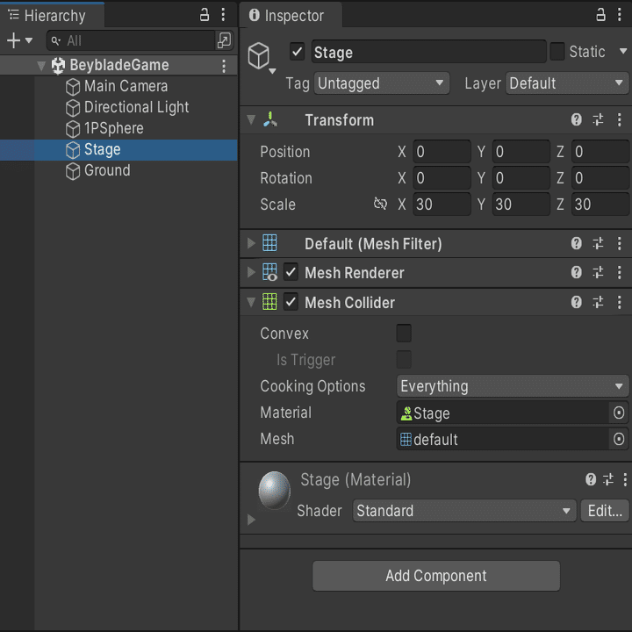
Task: Open the Cooking Options dropdown
Action: tap(513, 386)
